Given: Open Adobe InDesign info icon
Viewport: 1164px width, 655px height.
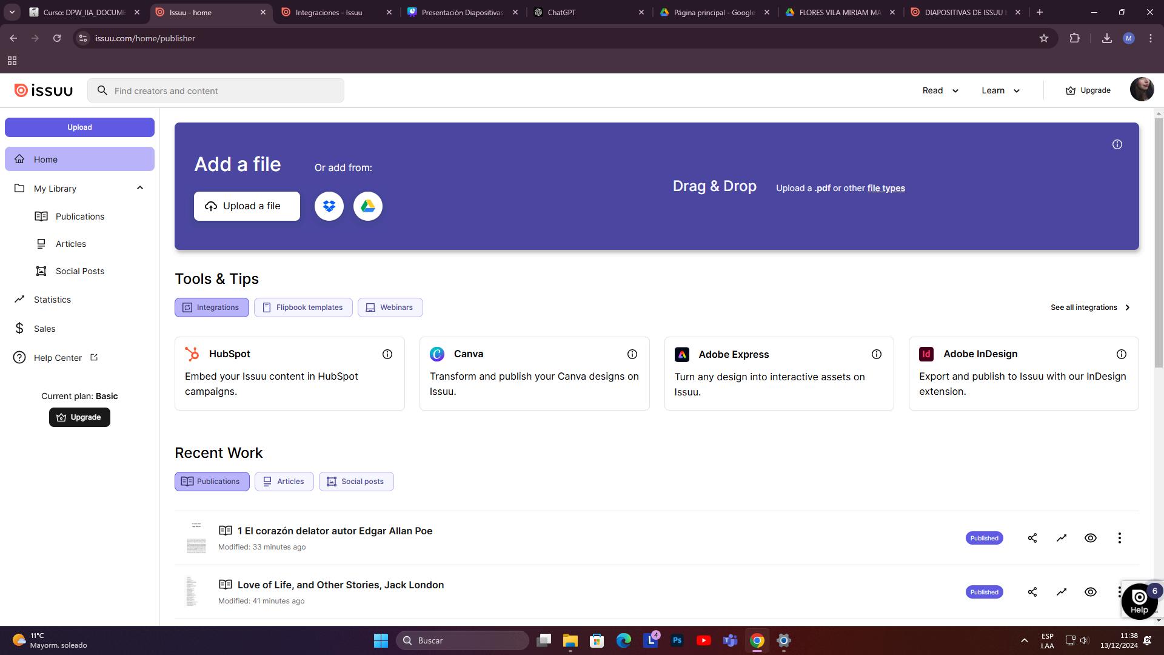Looking at the screenshot, I should (1122, 354).
